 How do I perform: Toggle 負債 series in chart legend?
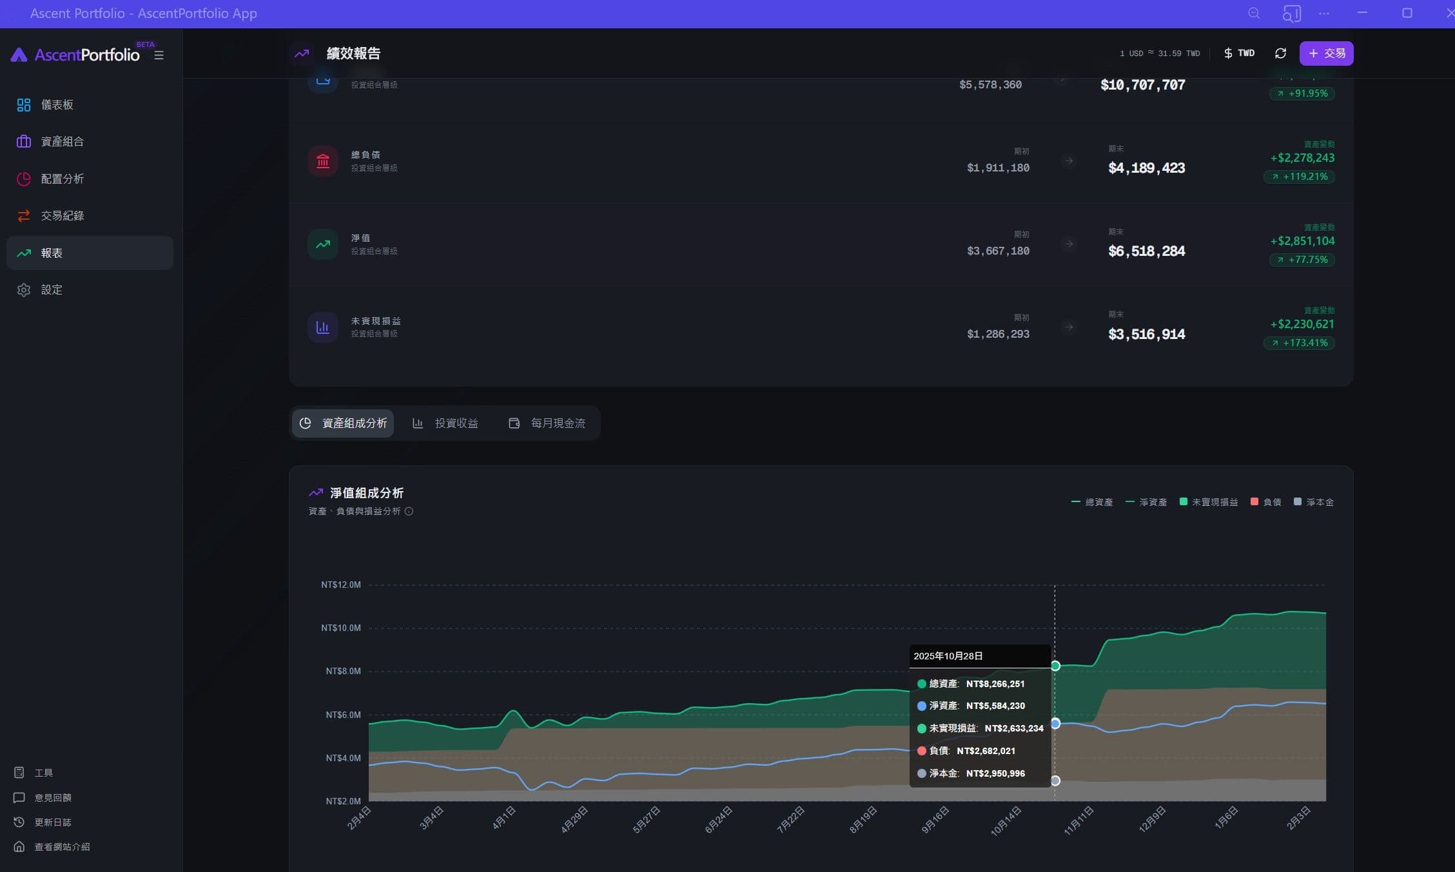tap(1265, 503)
